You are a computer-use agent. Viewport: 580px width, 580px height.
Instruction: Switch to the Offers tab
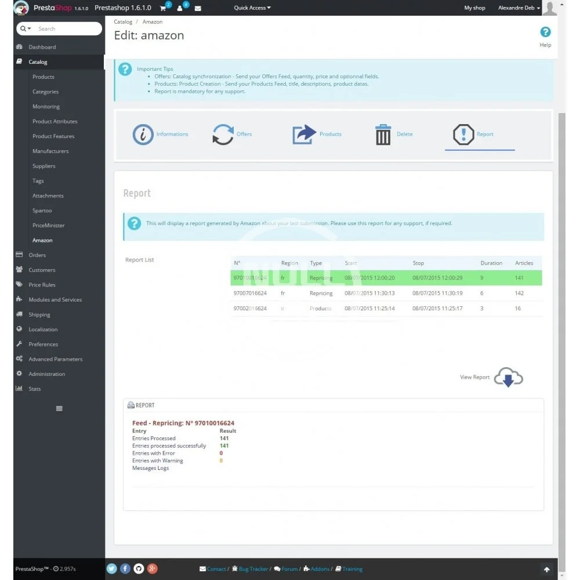(232, 134)
